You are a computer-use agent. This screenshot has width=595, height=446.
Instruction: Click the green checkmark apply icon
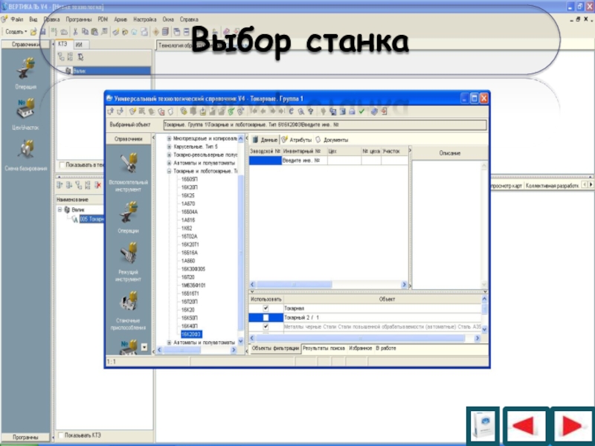(361, 111)
